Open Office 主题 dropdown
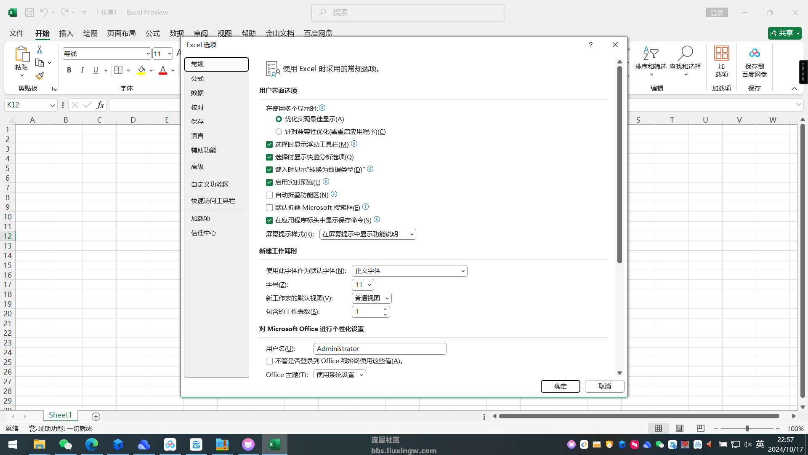Image resolution: width=808 pixels, height=455 pixels. pyautogui.click(x=340, y=374)
